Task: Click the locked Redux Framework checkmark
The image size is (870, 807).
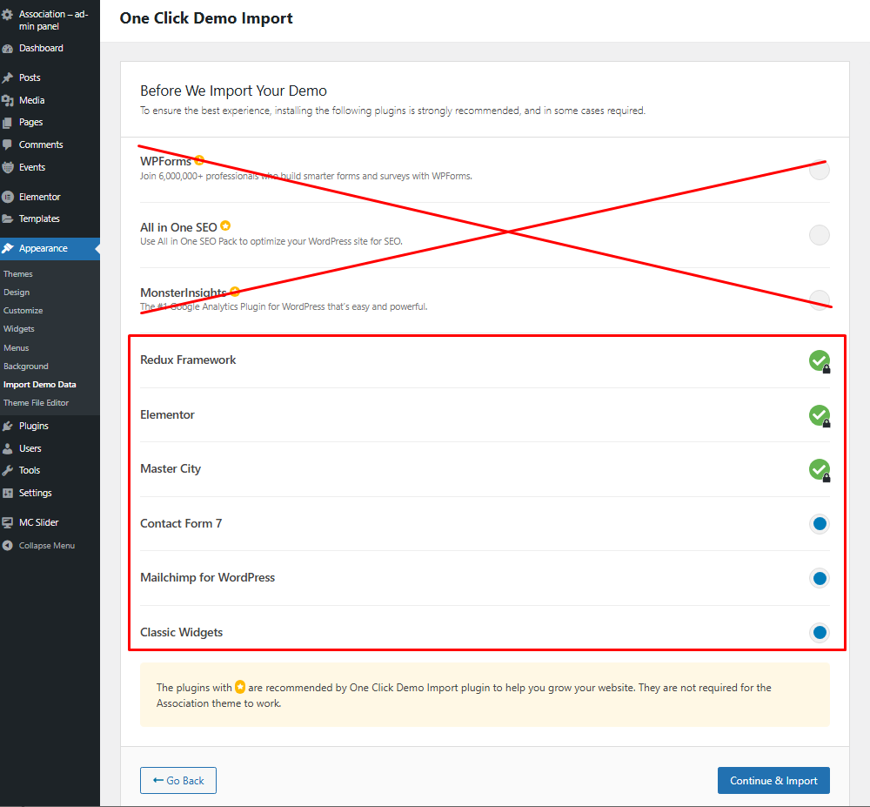Action: (819, 360)
